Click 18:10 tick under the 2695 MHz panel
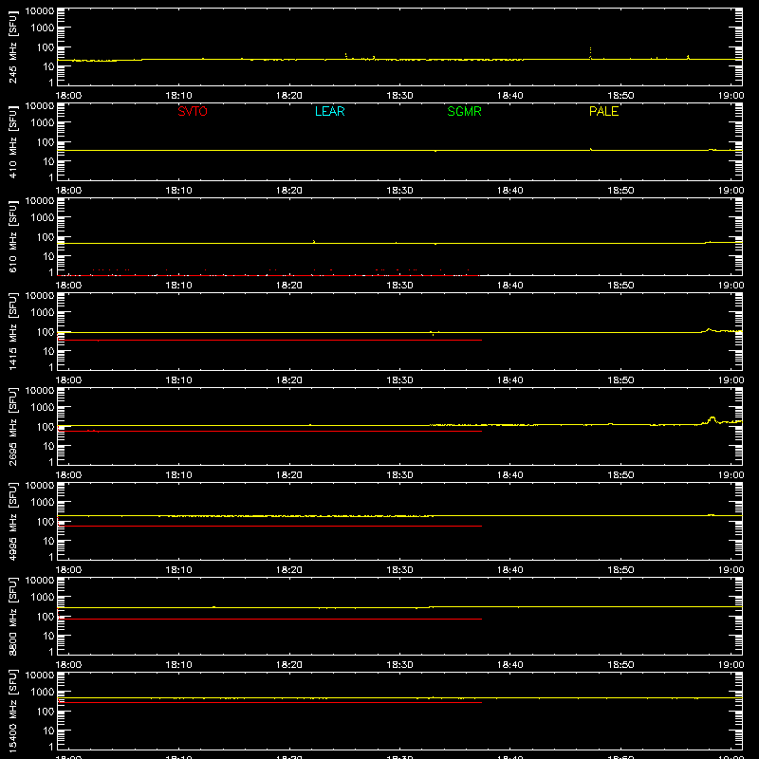 coord(179,475)
